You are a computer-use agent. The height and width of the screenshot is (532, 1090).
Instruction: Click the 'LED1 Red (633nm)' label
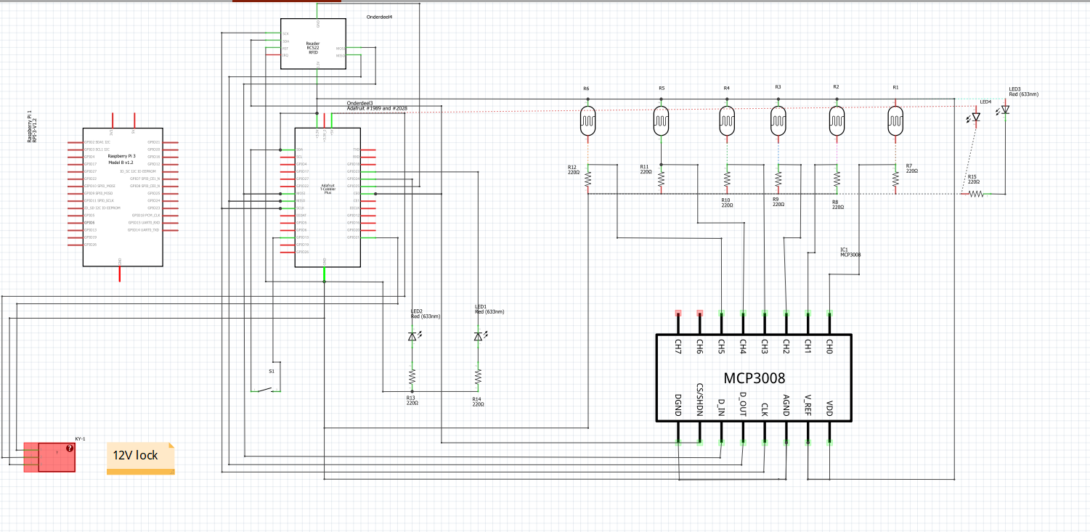click(489, 309)
